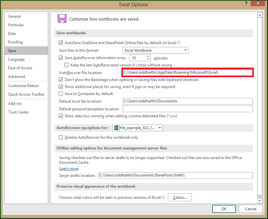Enable Save to Computer by default
268x219 pixels.
[61, 94]
